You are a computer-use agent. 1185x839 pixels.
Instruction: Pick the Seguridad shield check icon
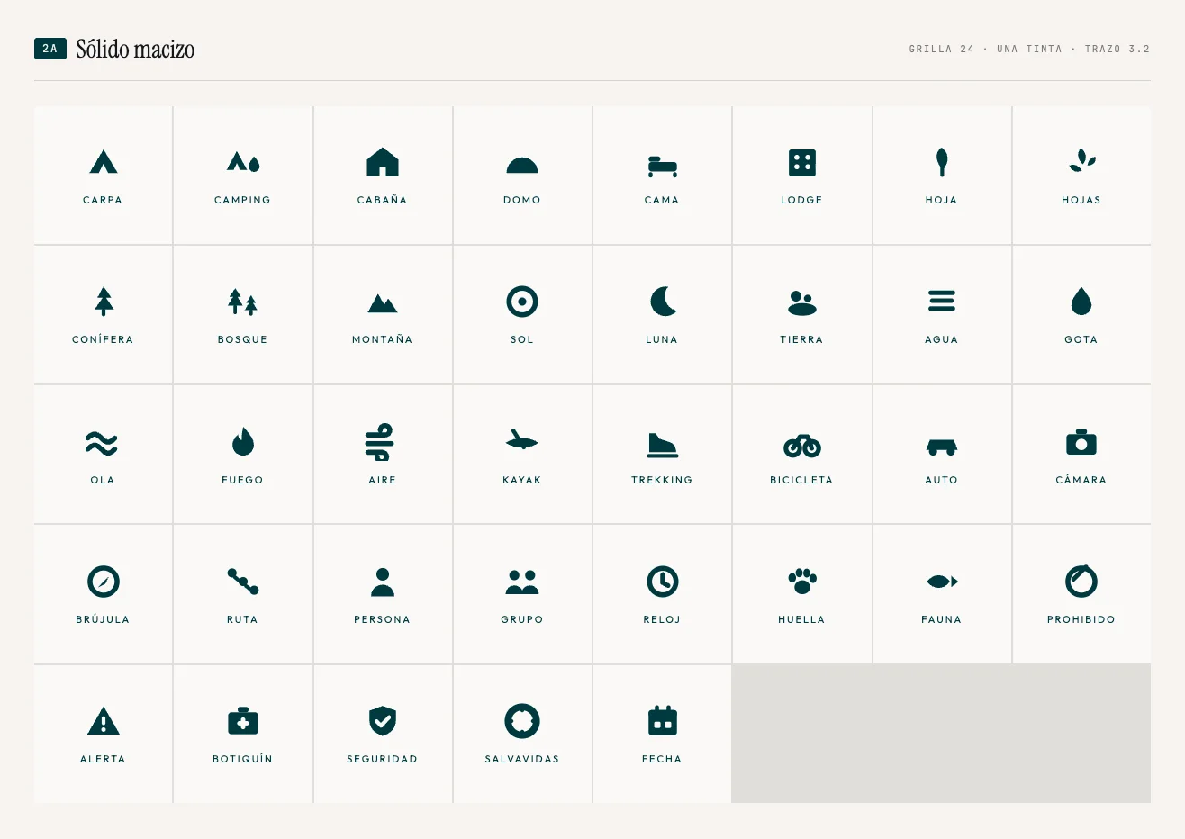[x=383, y=721]
